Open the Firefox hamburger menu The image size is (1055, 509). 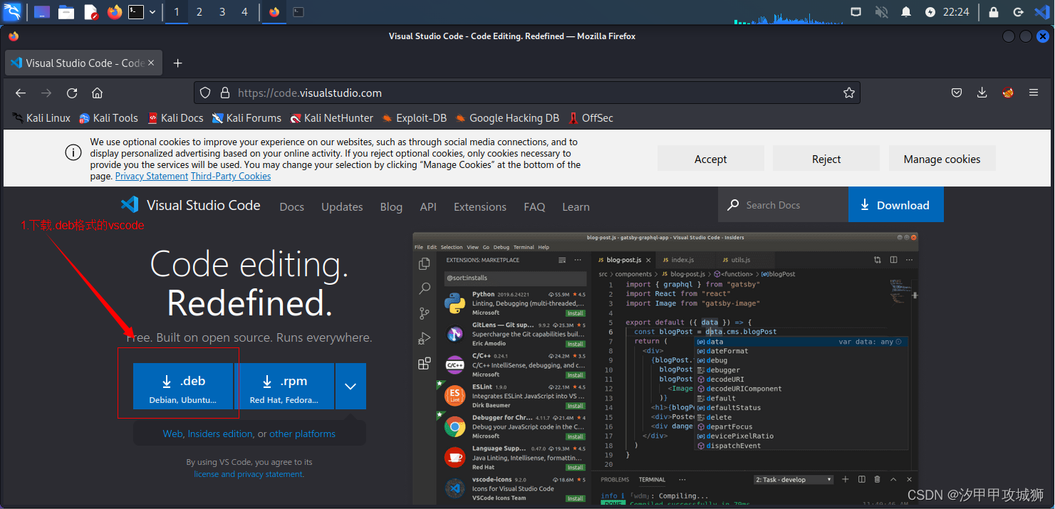click(1034, 93)
